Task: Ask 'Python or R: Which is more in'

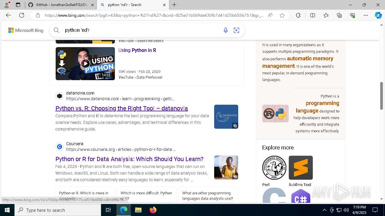Action: click(x=85, y=195)
